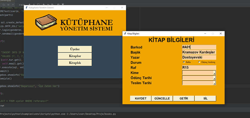Select the Rafta radio button
The image size is (250, 118).
point(184,62)
